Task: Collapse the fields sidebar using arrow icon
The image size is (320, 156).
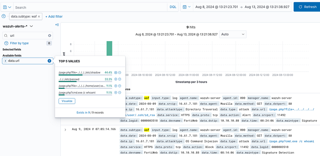Action: [57, 25]
